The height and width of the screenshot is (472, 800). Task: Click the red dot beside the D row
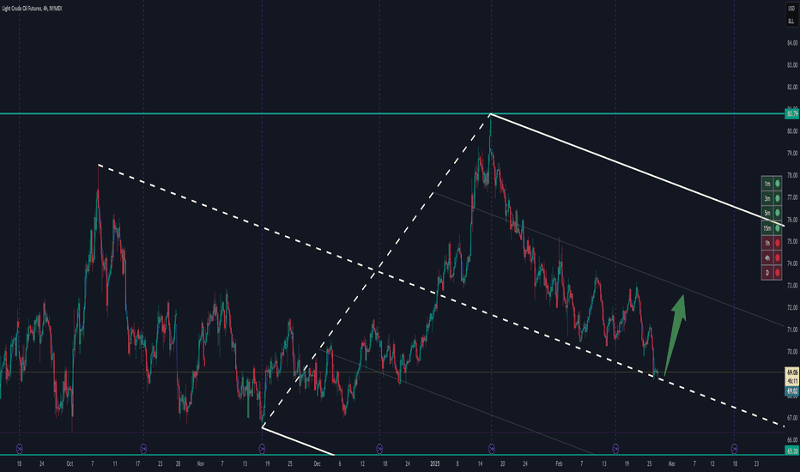pyautogui.click(x=778, y=273)
